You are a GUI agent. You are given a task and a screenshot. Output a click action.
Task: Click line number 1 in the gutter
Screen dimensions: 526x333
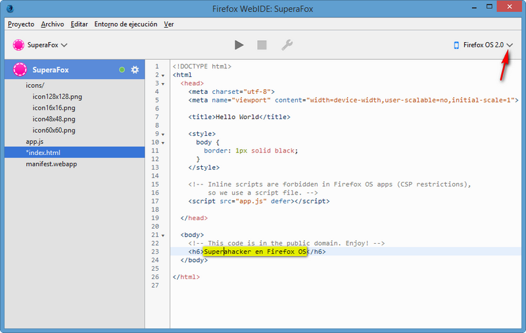[156, 66]
